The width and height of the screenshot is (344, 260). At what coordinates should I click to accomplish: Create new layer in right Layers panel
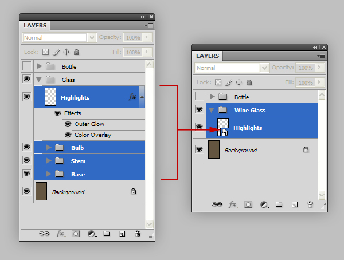tap(295, 205)
